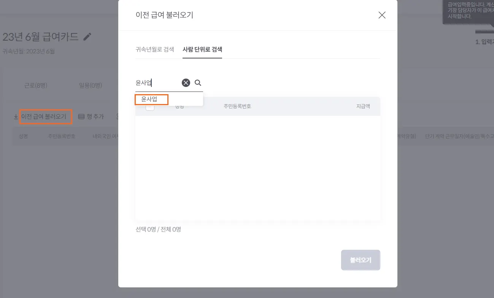Click 주민등록번호 column header in the dialog
The image size is (494, 298).
[x=237, y=106]
